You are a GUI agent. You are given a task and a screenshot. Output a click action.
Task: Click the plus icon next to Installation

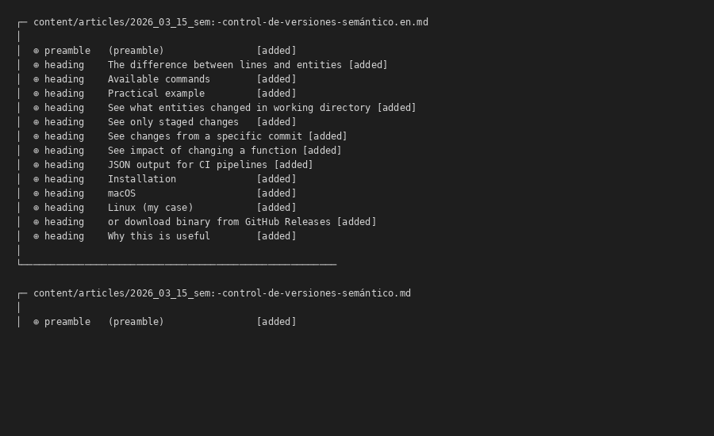tap(36, 179)
